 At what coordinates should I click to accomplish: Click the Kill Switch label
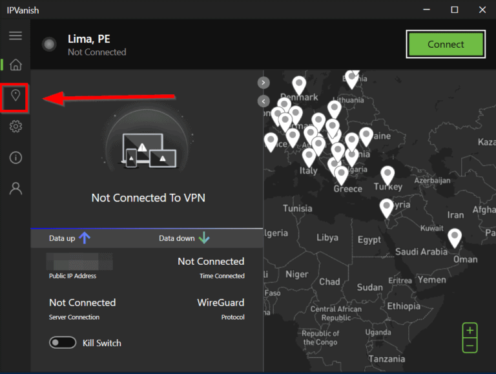coord(102,343)
